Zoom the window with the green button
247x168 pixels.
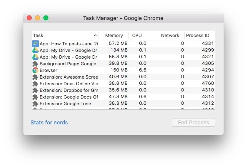[46, 18]
